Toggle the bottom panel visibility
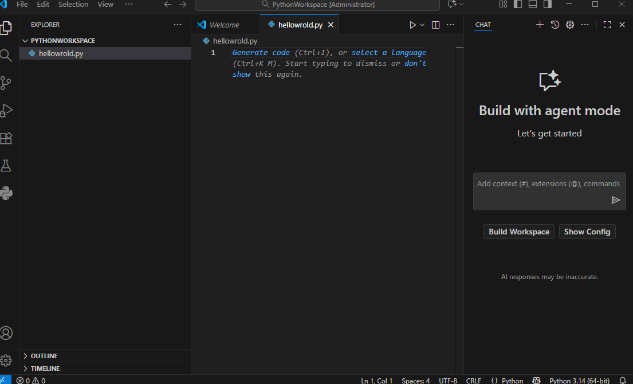633x384 pixels. (x=533, y=4)
